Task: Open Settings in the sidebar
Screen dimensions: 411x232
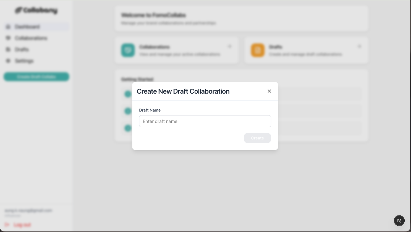Action: 36,61
